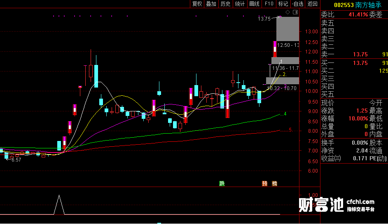This screenshot has height=224, width=388.
Task: Select the 卖一 price 13.75
Action: [x=360, y=54]
